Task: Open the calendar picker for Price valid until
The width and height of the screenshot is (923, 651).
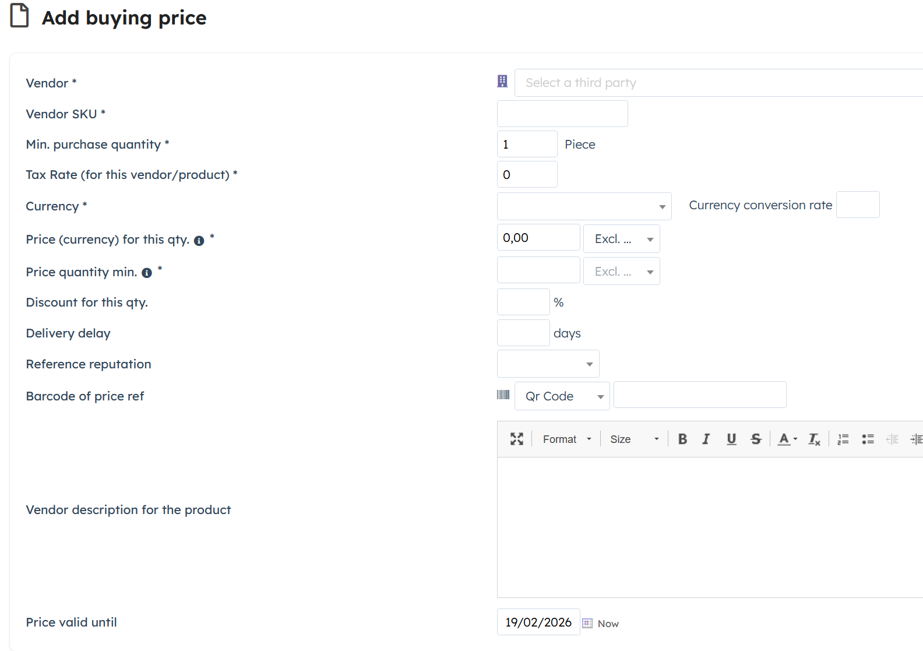Action: pyautogui.click(x=587, y=623)
